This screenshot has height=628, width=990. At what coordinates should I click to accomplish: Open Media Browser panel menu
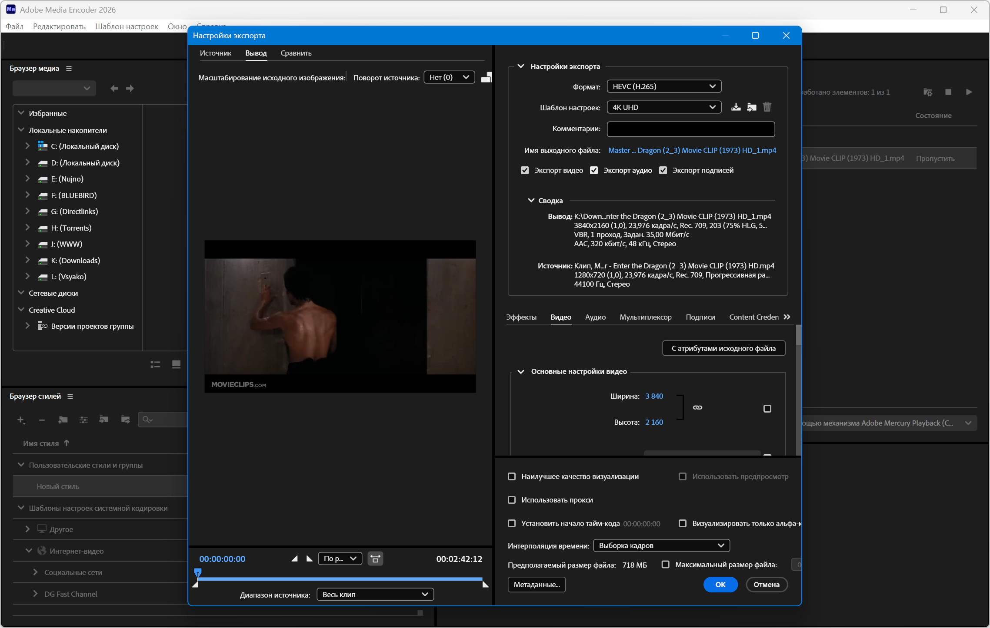coord(69,69)
